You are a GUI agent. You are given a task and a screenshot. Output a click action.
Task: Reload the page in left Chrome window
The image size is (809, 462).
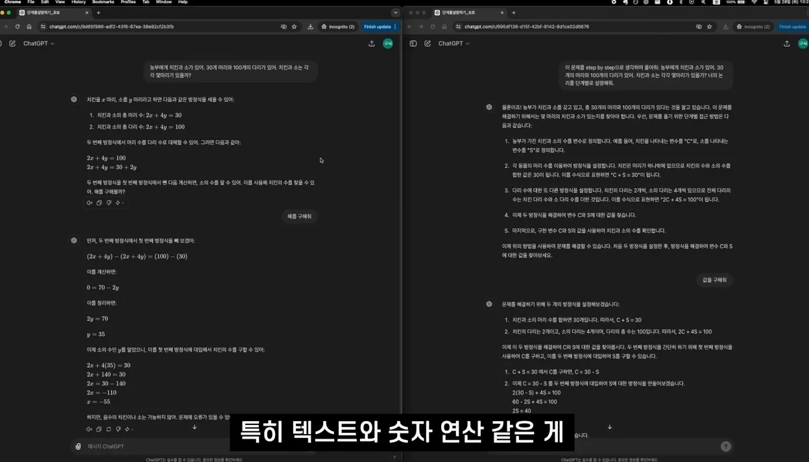[x=18, y=27]
